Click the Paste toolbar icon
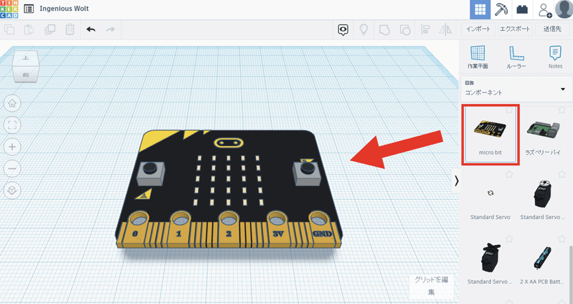The image size is (573, 304). tap(29, 29)
